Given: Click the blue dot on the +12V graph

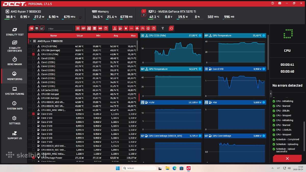Looking at the screenshot, I should (x=200, y=102).
